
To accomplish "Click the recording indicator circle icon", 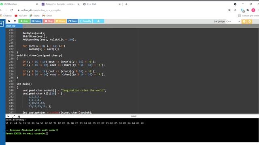I will pos(235,4).
